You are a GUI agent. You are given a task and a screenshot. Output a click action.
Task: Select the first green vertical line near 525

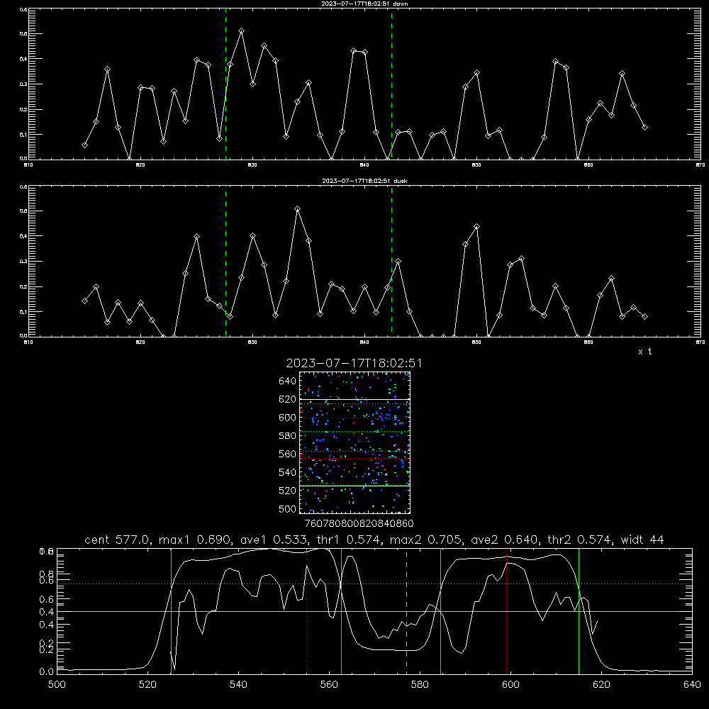172,610
